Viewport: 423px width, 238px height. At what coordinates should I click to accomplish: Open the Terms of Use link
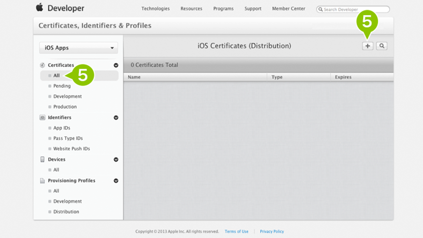click(x=236, y=231)
